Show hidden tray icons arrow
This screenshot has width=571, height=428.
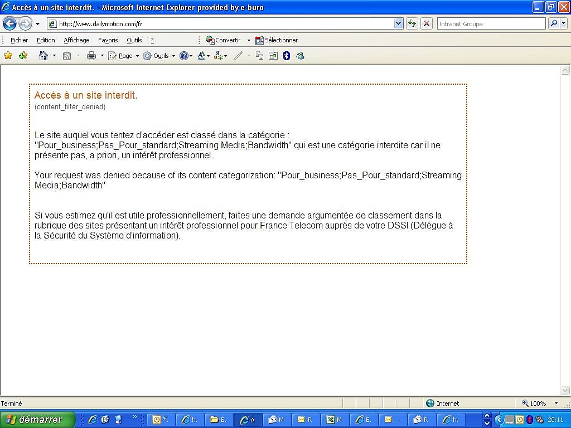tap(499, 420)
